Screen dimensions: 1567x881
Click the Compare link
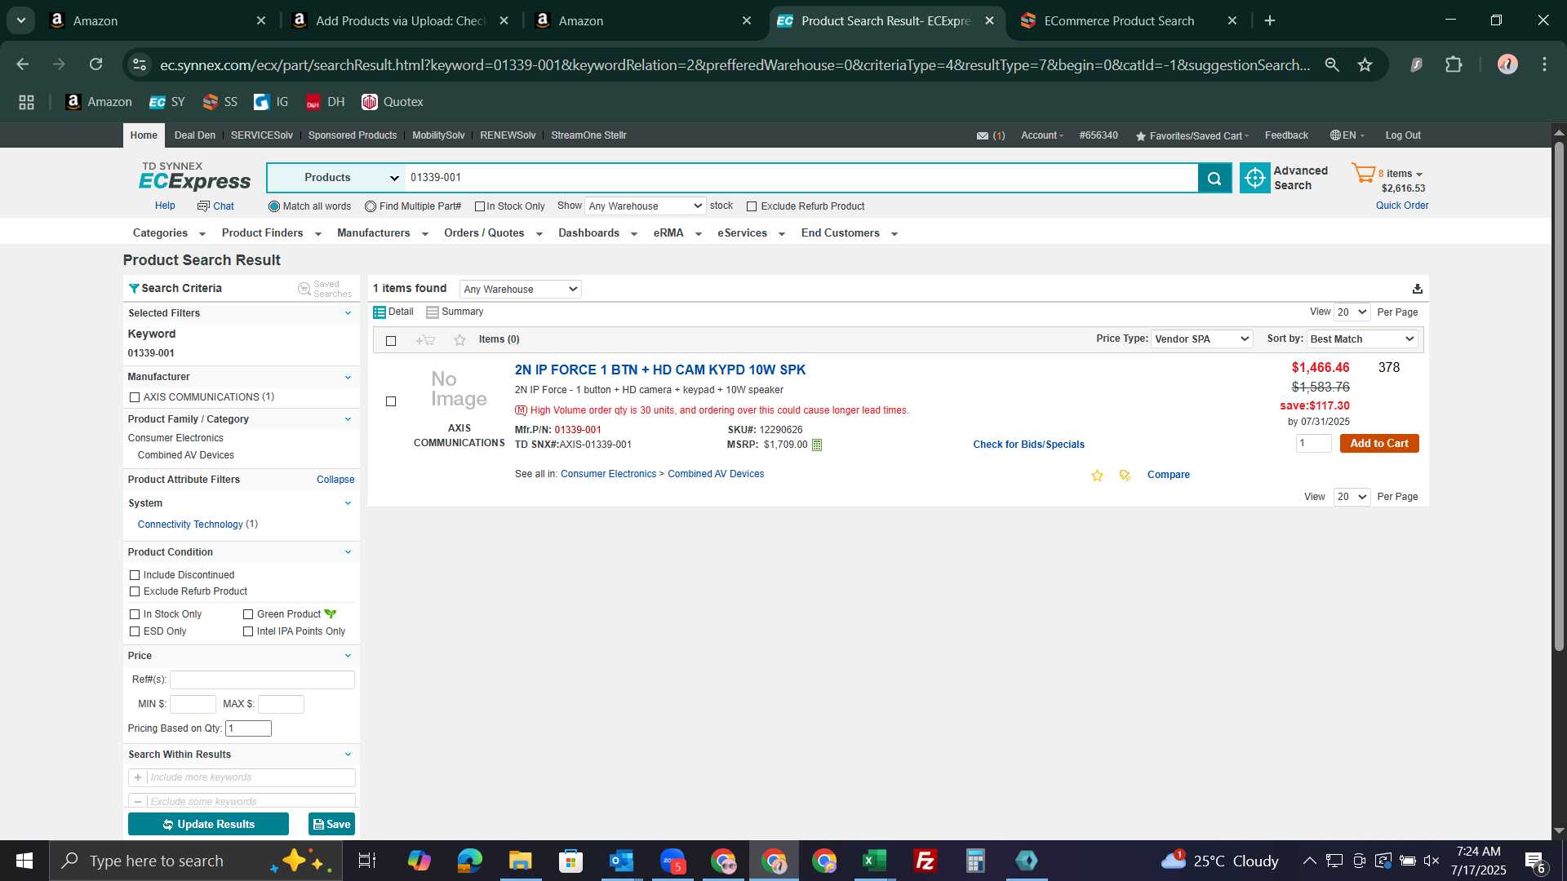point(1168,475)
